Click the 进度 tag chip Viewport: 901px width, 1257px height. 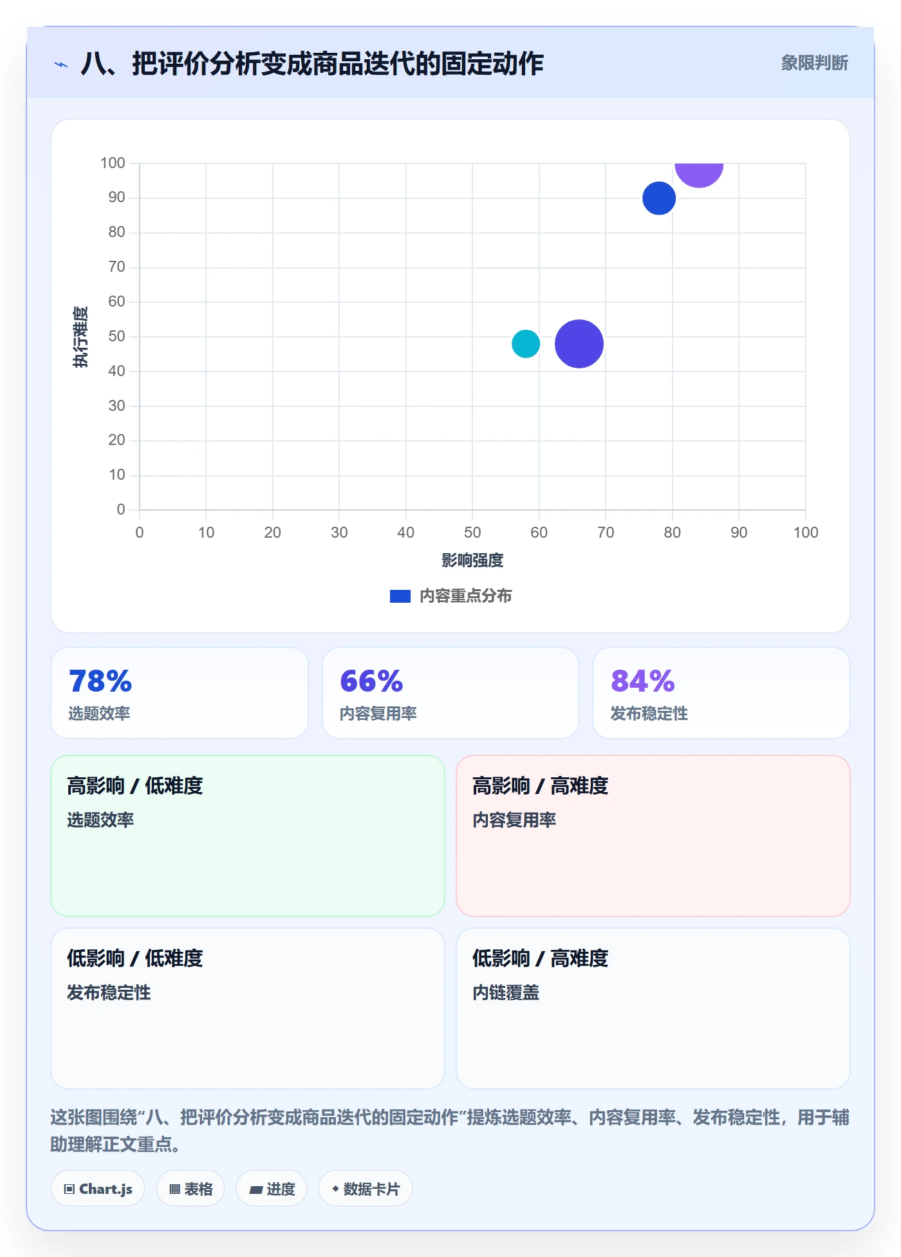coord(272,1189)
